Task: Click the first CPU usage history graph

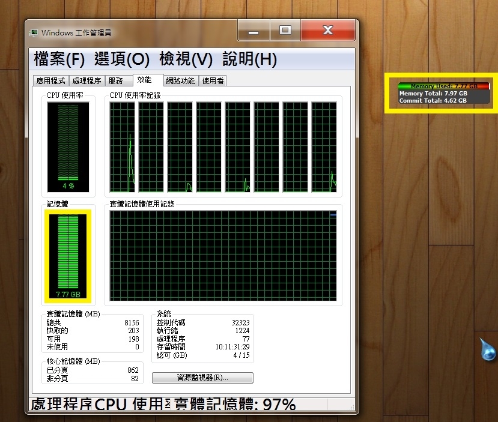Action: [123, 147]
